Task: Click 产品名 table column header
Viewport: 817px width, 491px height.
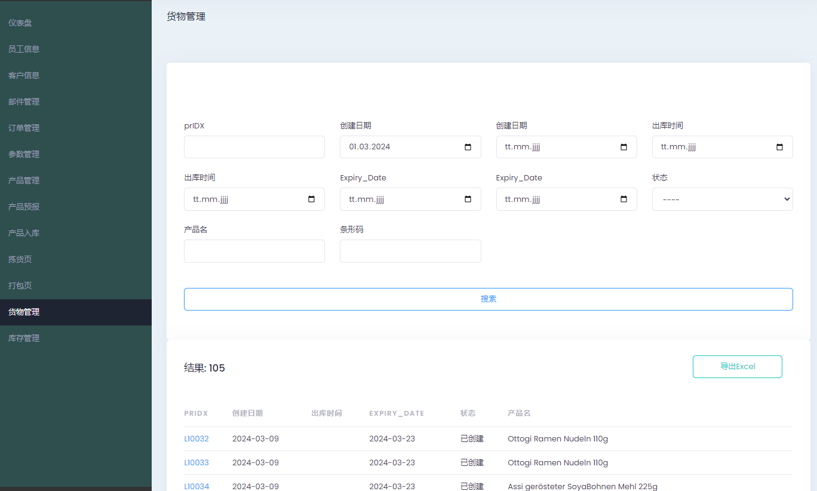Action: coord(519,413)
